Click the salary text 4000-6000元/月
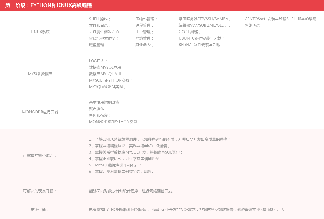 click(272, 209)
